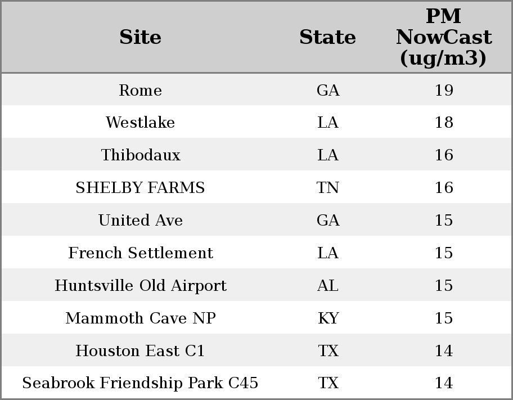Select the Westlake site cell
Image resolution: width=513 pixels, height=400 pixels.
point(140,123)
